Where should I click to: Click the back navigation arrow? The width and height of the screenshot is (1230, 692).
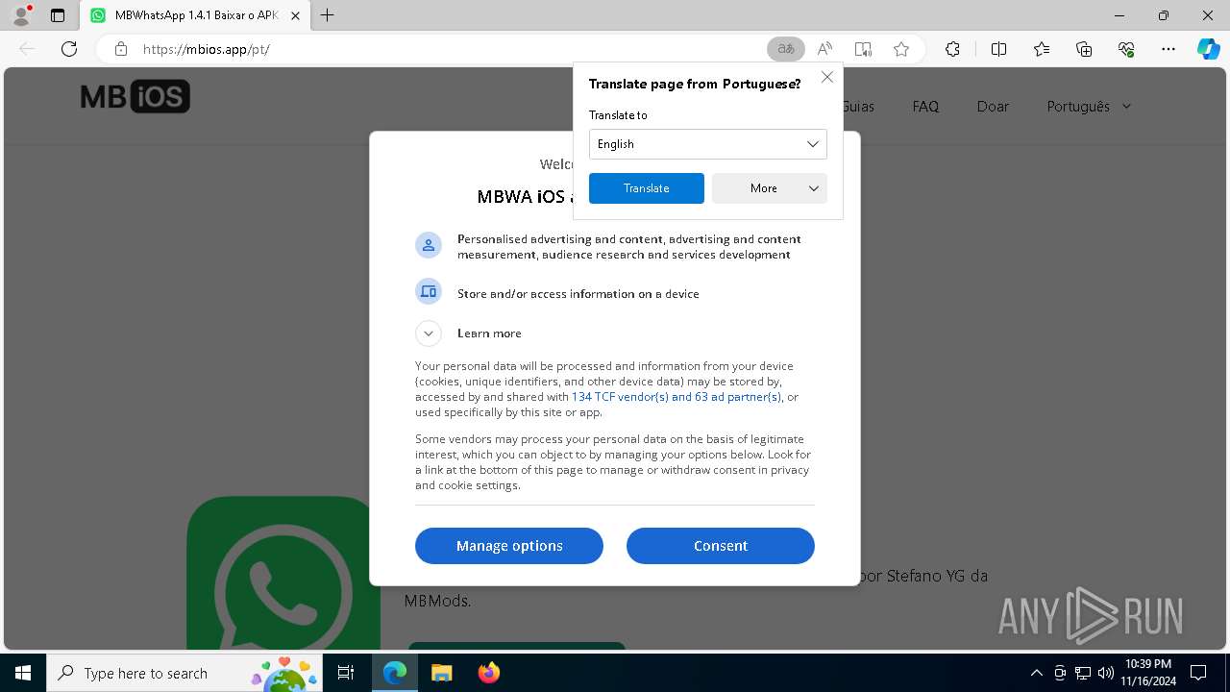tap(27, 49)
